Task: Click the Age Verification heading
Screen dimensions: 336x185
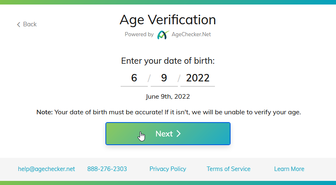Action: tap(168, 20)
